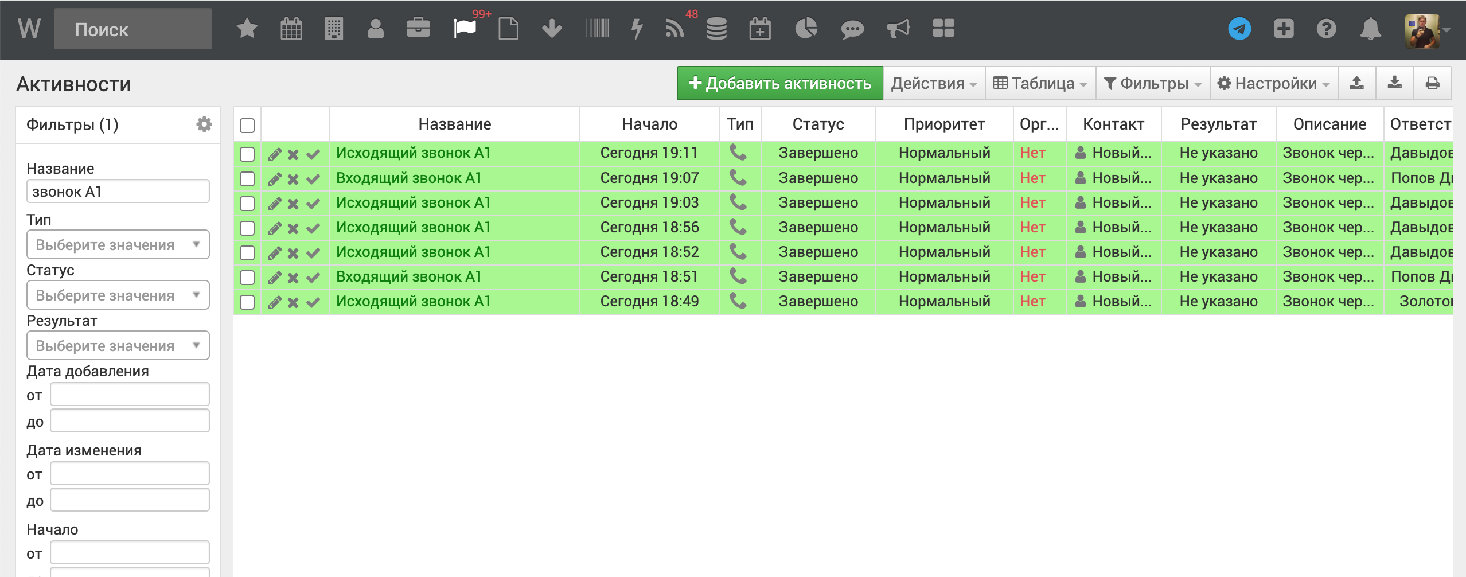The image size is (1466, 577).
Task: Open the Действия menu
Action: pos(933,84)
